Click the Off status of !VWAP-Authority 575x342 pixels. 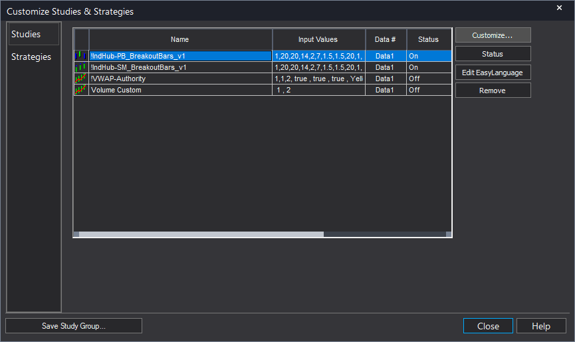[429, 79]
